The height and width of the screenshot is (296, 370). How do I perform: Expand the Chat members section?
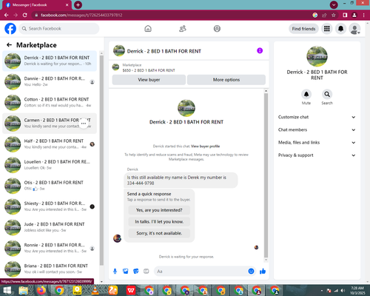coord(317,129)
